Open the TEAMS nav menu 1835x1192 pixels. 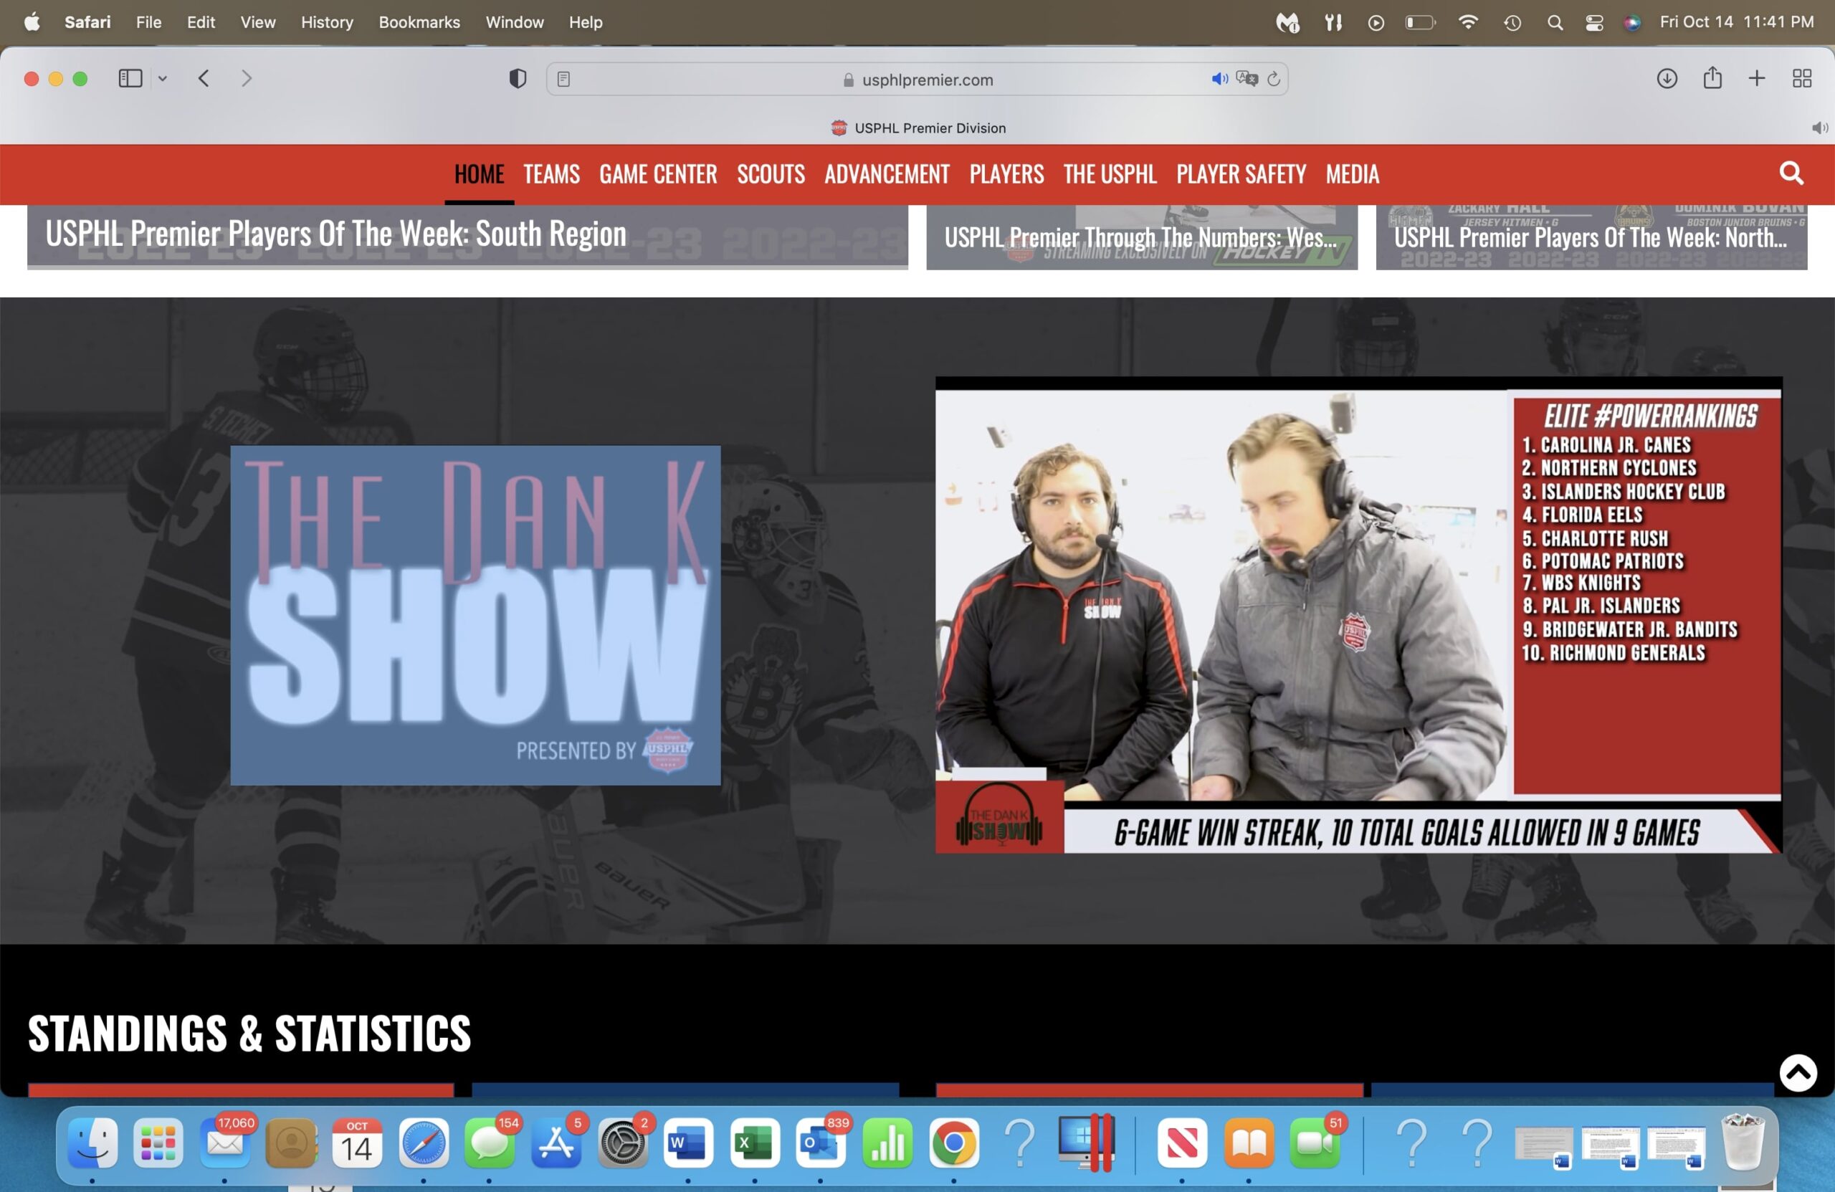[551, 174]
